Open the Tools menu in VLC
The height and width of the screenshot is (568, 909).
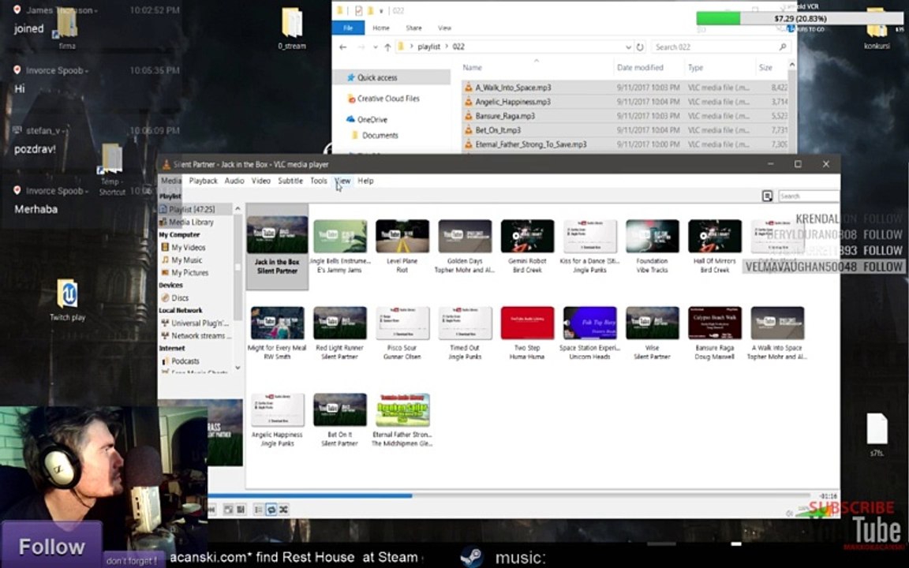pos(318,181)
